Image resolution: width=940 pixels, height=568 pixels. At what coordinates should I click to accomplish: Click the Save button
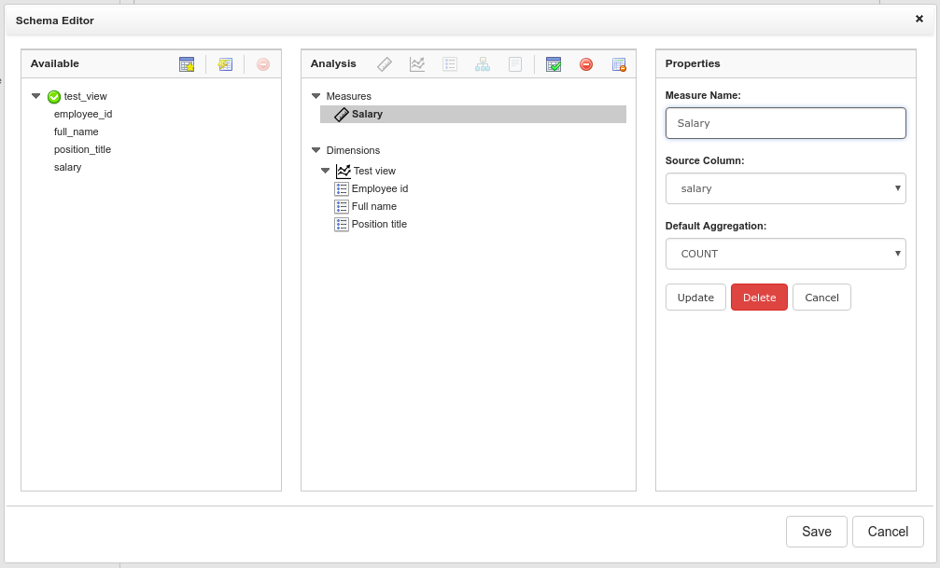point(816,532)
